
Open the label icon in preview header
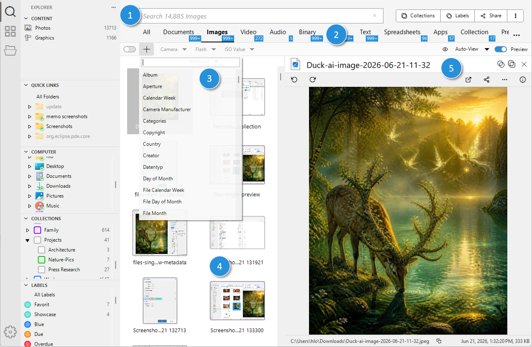501,64
